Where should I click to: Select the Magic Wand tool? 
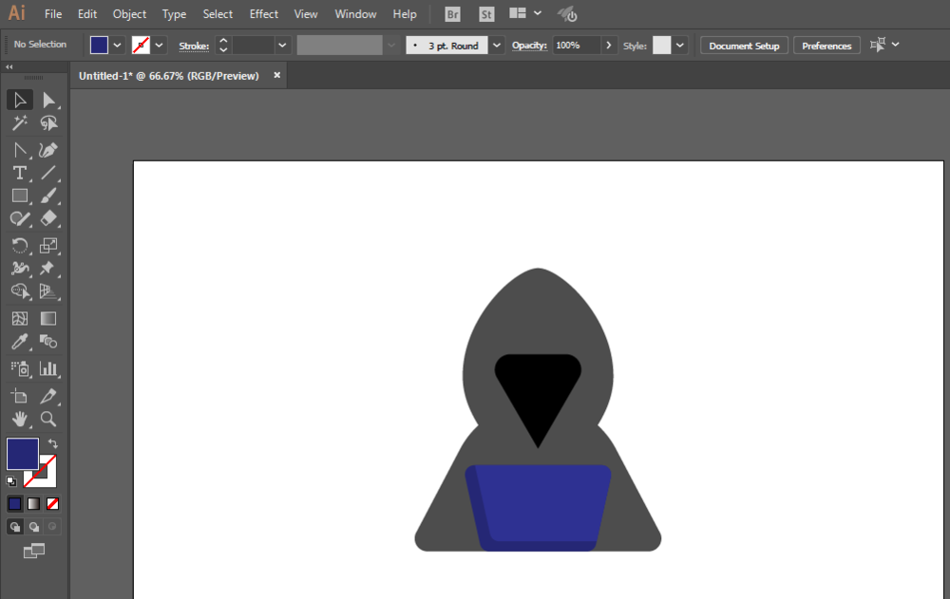coord(19,123)
